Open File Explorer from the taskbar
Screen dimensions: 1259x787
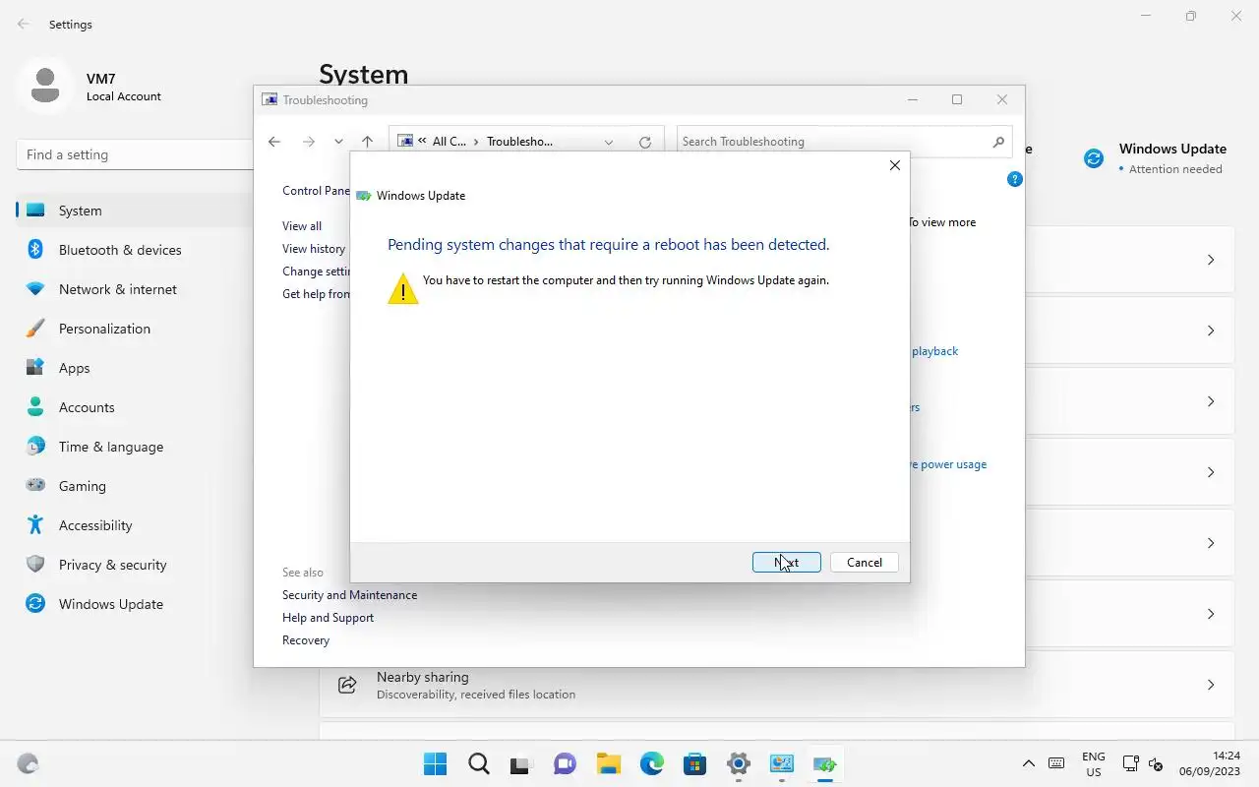coord(608,763)
